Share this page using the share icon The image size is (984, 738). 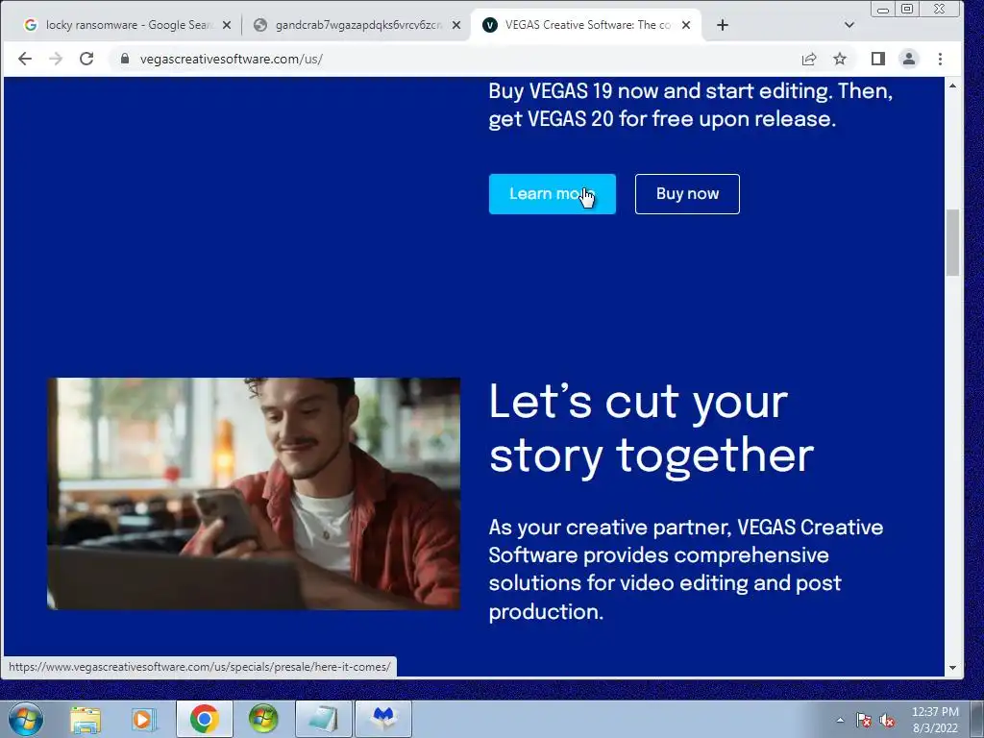(x=809, y=59)
